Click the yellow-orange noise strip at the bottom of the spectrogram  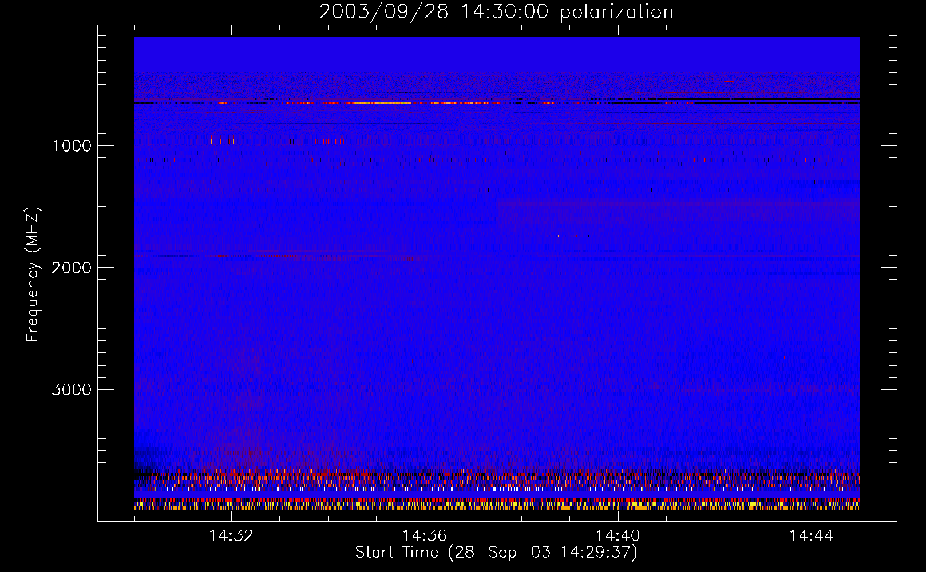pos(497,506)
